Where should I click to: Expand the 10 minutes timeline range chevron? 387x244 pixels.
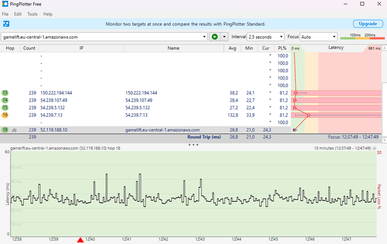coord(374,148)
